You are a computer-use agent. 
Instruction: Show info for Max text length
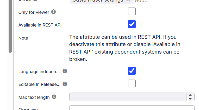tap(54, 97)
